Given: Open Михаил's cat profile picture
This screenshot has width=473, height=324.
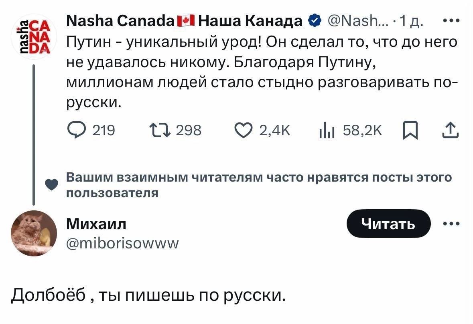Looking at the screenshot, I should click(34, 233).
